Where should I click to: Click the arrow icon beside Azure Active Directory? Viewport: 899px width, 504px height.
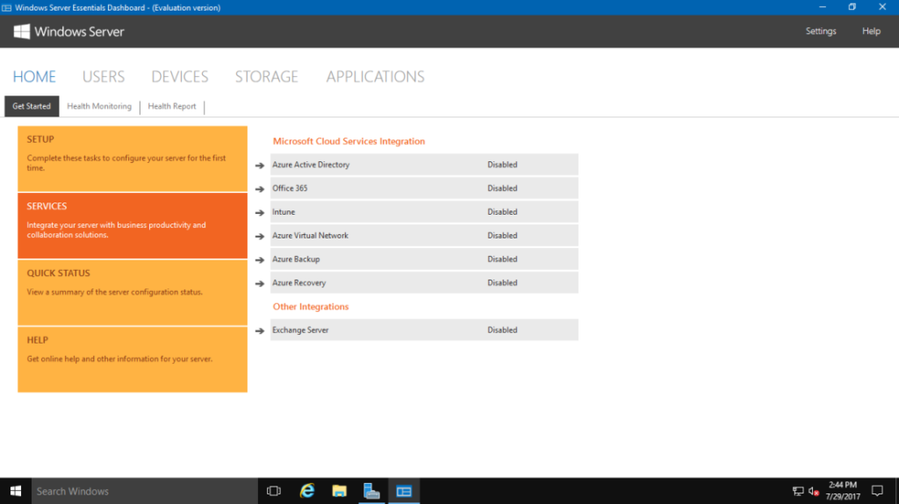pyautogui.click(x=260, y=166)
